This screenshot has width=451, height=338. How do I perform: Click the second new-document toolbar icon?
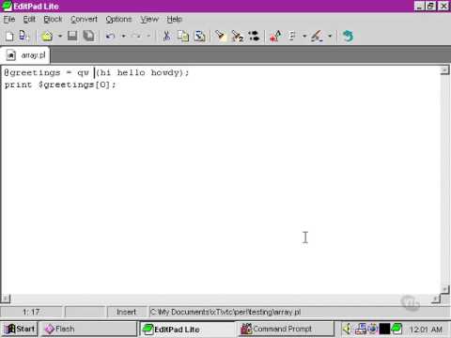point(23,37)
